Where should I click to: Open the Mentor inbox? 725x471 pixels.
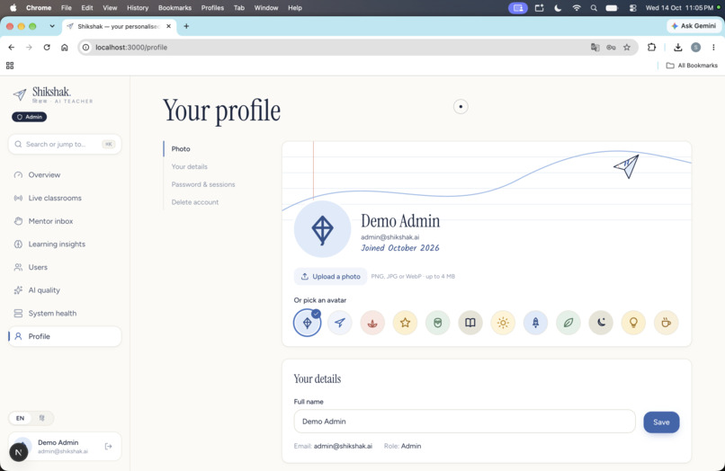pyautogui.click(x=65, y=221)
